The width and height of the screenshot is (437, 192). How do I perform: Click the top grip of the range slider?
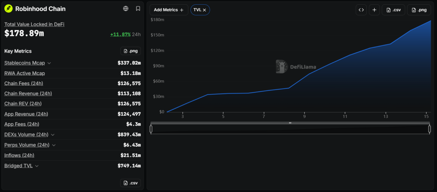pos(290,123)
